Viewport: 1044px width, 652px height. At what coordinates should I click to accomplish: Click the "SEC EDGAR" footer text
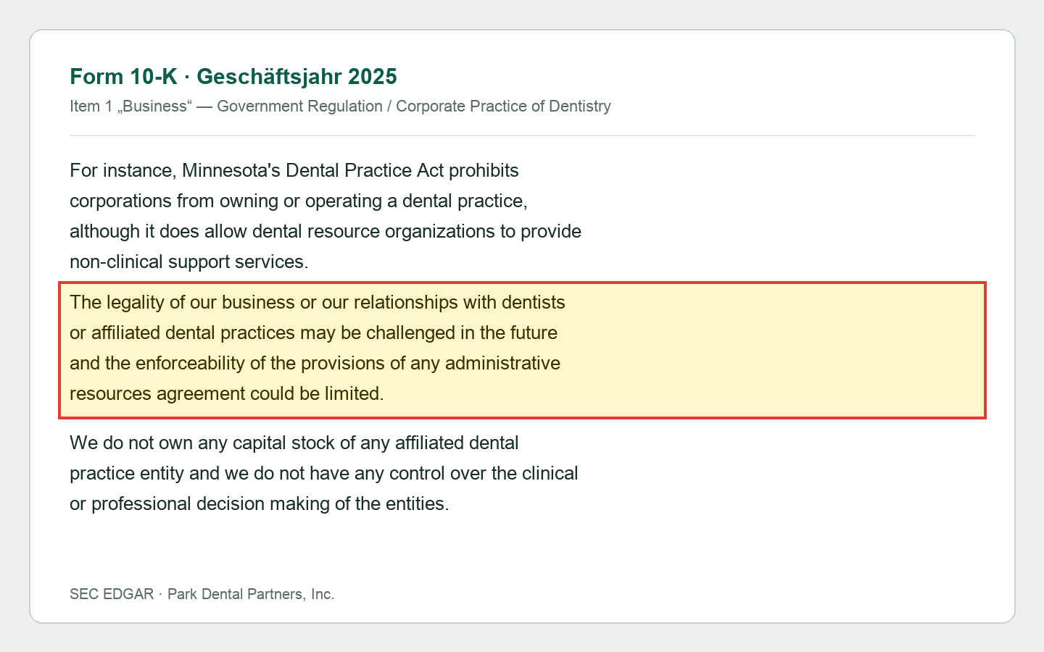coord(112,594)
